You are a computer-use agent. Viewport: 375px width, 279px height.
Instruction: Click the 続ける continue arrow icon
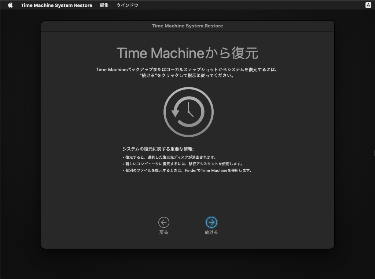point(212,222)
